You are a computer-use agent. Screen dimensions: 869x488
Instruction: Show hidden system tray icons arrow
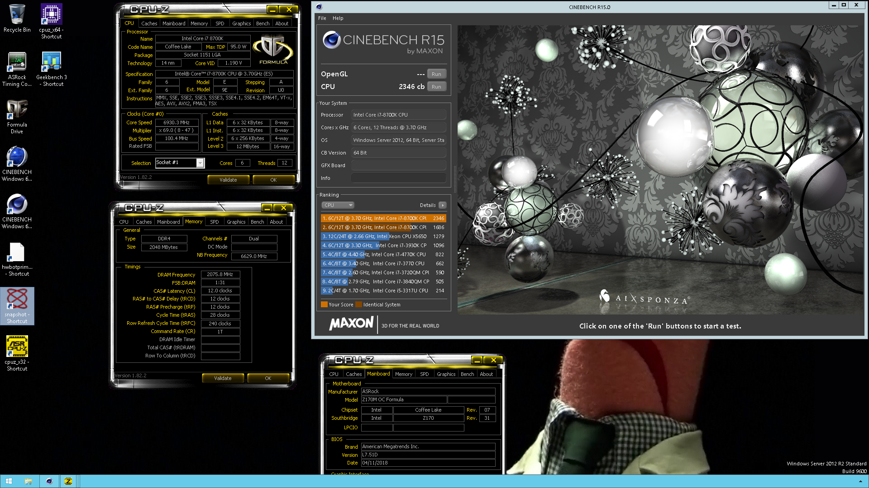coord(860,481)
